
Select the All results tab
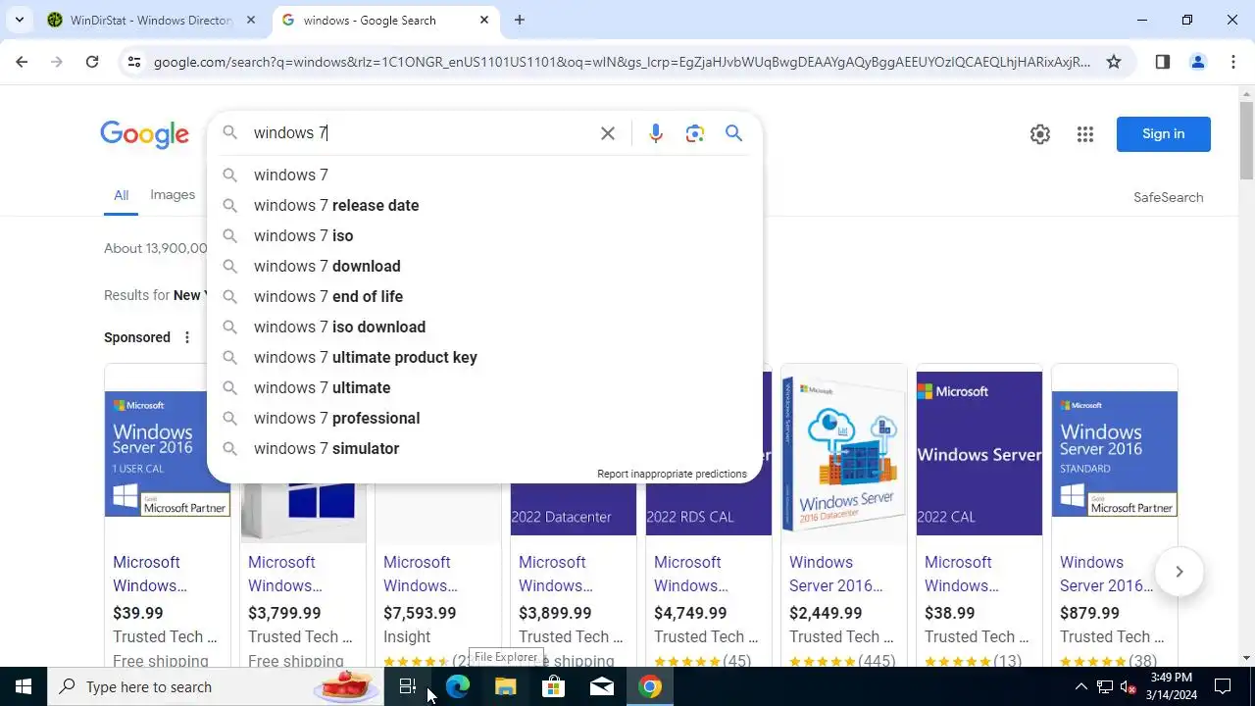tap(121, 195)
